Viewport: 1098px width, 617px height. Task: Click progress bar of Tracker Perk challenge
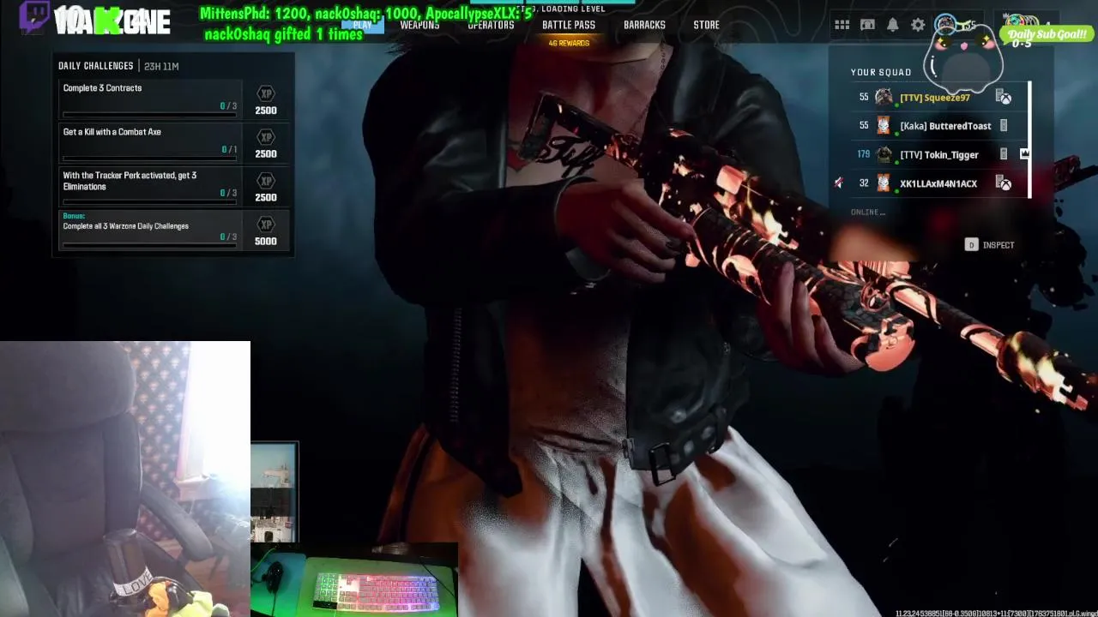[150, 202]
